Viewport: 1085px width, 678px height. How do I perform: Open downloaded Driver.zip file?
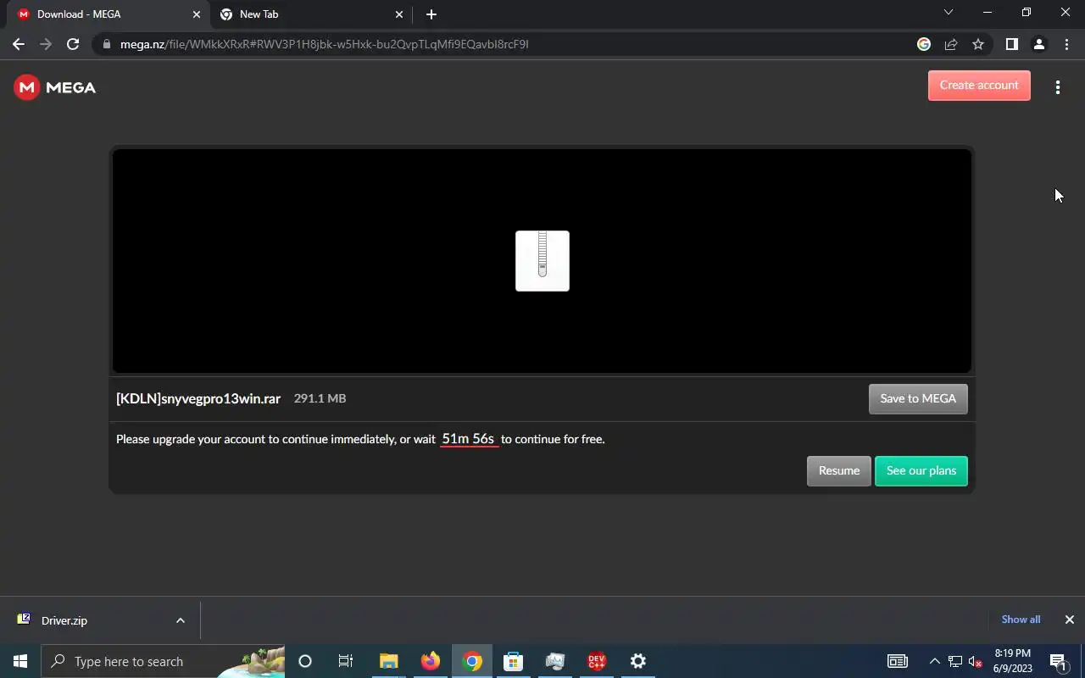64,620
